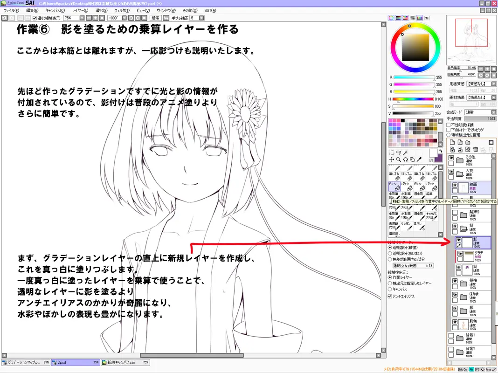
Task: Create a new normal layer
Action: [452, 142]
